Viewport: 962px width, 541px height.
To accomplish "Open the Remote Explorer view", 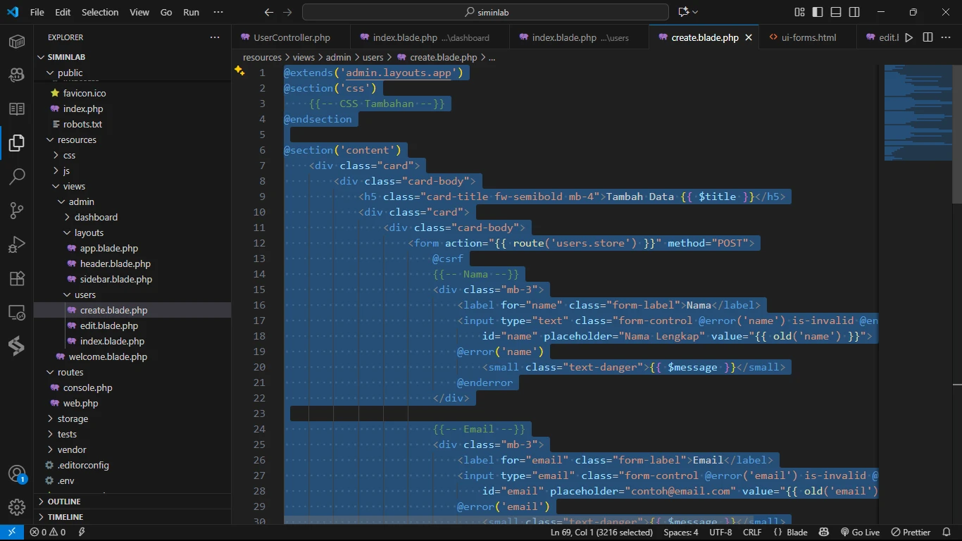I will click(x=17, y=312).
